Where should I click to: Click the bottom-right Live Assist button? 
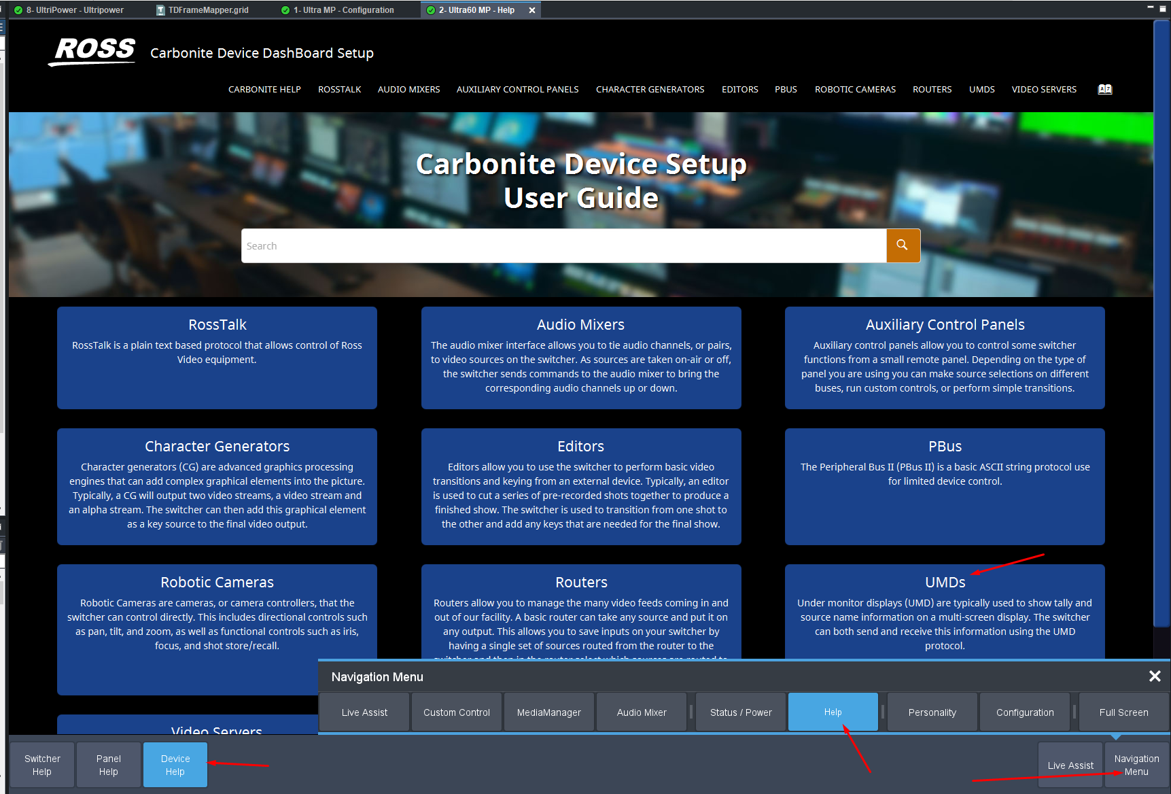(1070, 765)
